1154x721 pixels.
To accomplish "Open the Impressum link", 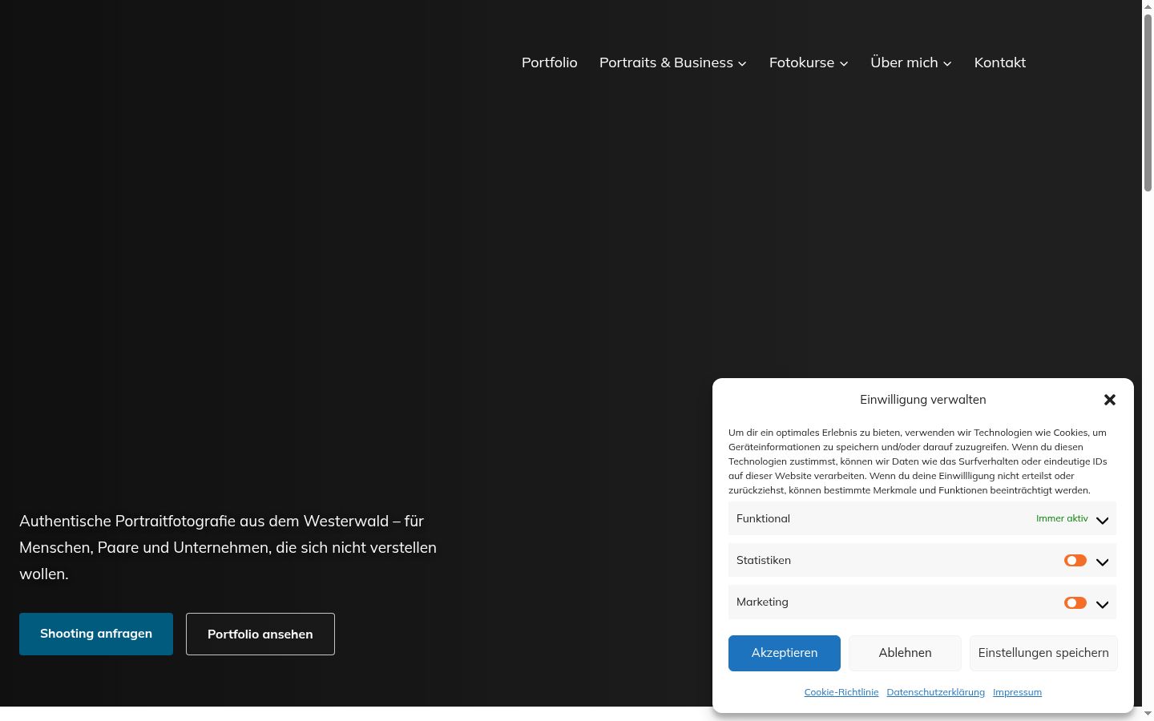I will coord(1017,692).
